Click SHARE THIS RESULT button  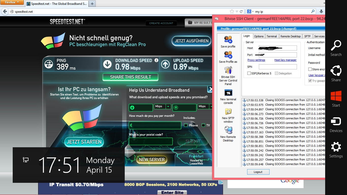(131, 77)
